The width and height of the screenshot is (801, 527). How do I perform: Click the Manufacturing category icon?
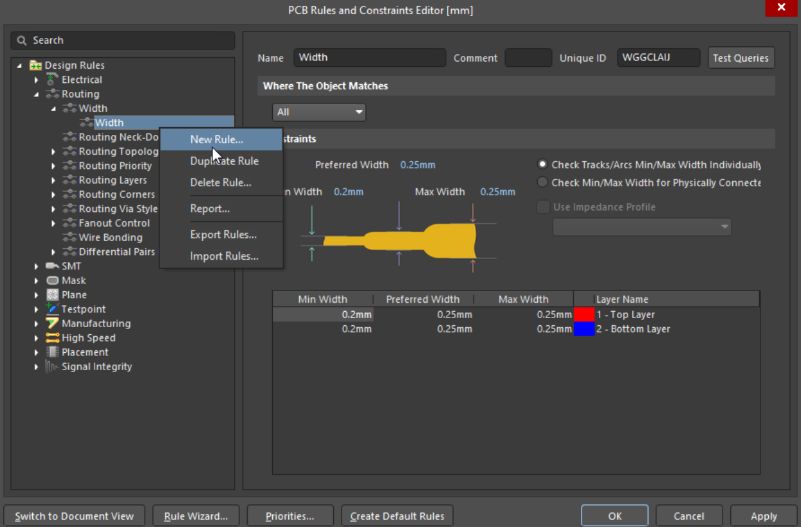[x=52, y=323]
